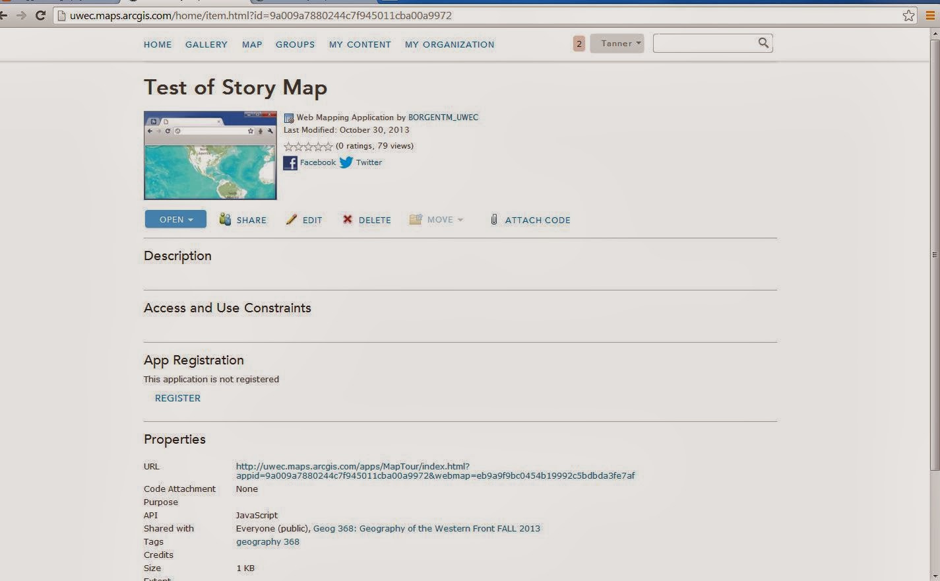Click the ATTACH CODE label
This screenshot has height=581, width=940.
[x=538, y=220]
